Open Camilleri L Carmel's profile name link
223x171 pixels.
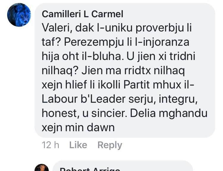[x=82, y=14]
